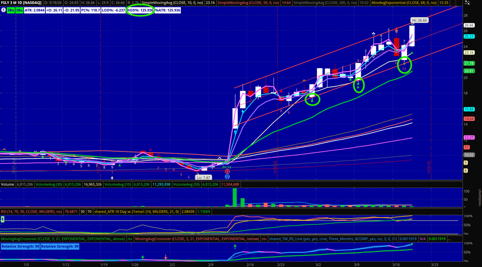Select the green MovingAvgCrossover above study label

point(63,239)
